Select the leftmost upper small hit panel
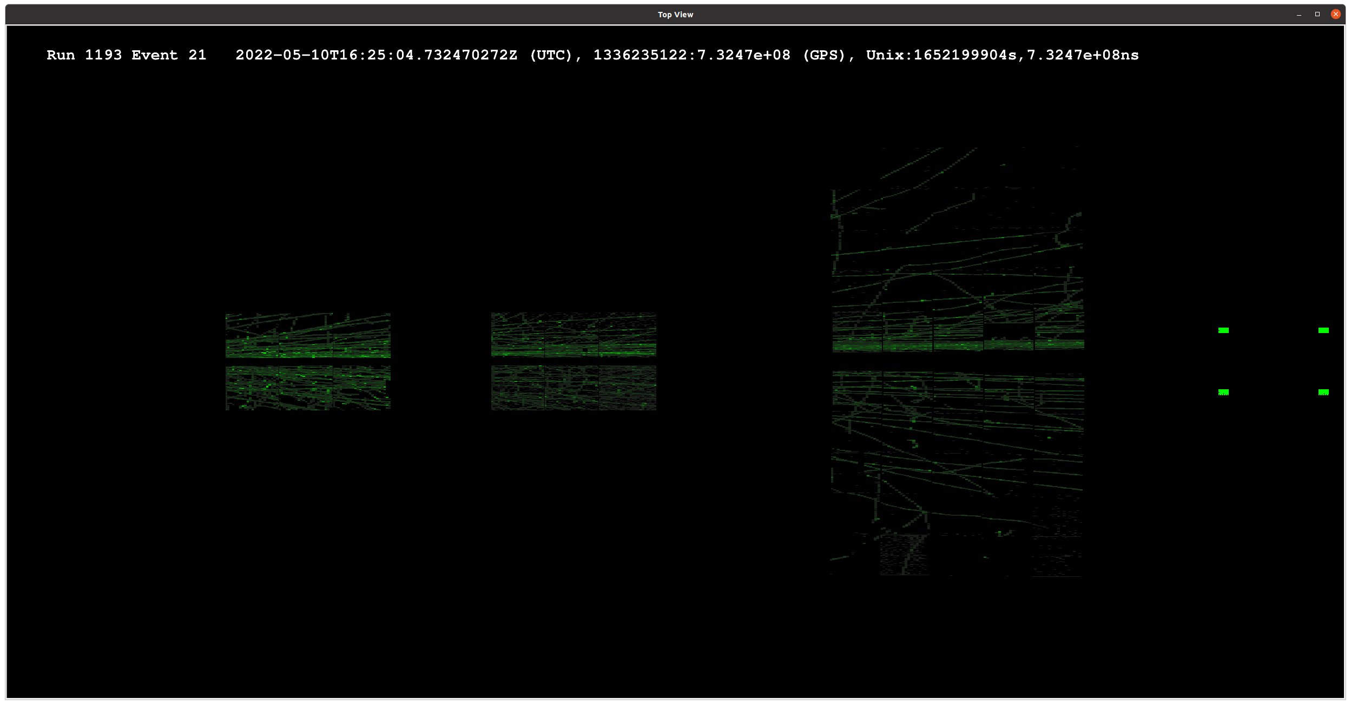Screen dimensions: 1351x705 click(307, 335)
